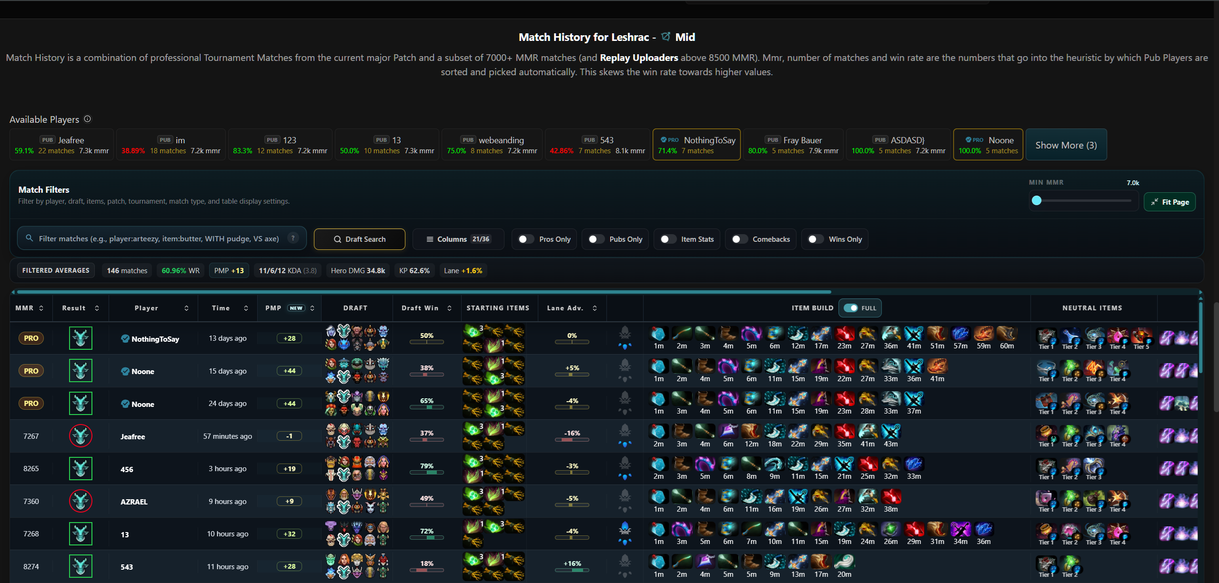
Task: Open AZRAEL's player name in the table
Action: 134,502
